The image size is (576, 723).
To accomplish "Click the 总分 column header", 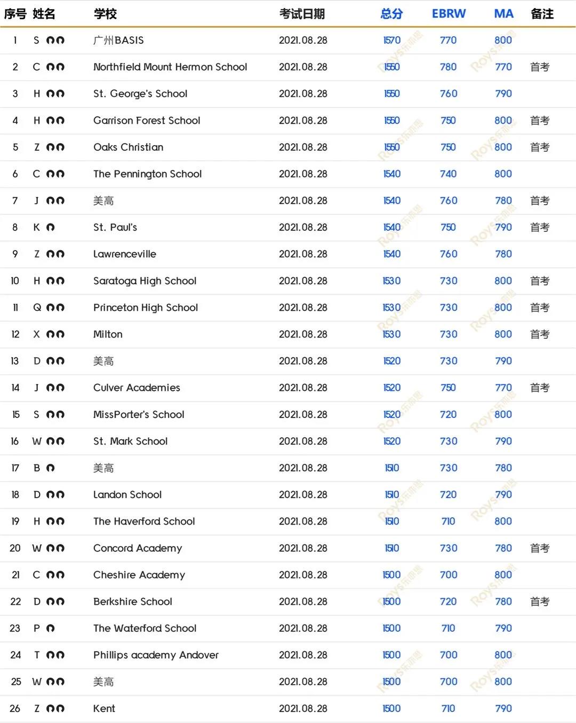I will coord(391,14).
